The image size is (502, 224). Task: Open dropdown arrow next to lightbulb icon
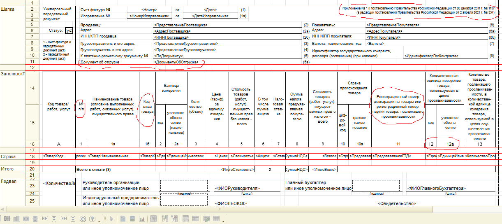(x=99, y=221)
